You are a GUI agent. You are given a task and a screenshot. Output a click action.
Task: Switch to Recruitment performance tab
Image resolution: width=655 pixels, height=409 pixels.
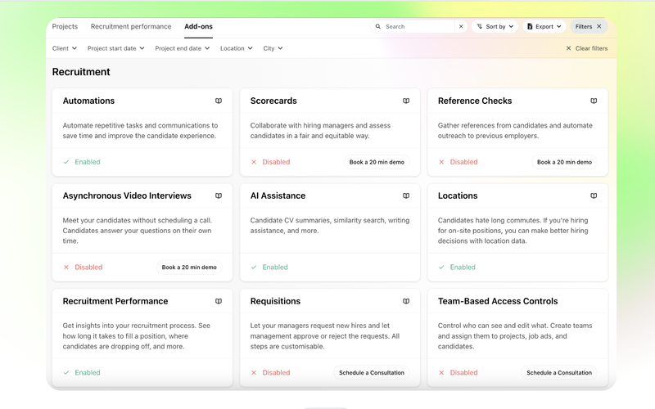tap(131, 27)
